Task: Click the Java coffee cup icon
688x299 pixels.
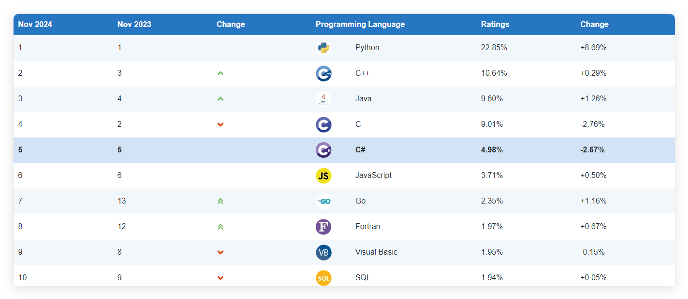Action: tap(323, 99)
